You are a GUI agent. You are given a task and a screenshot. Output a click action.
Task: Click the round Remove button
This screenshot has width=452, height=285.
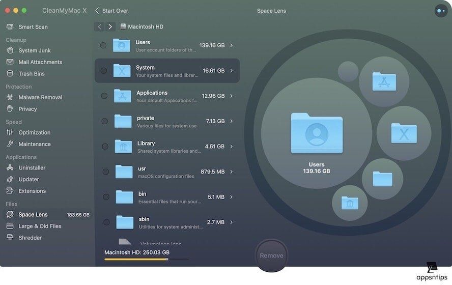(271, 255)
